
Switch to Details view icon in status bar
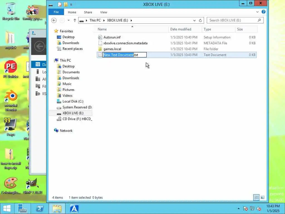(x=256, y=198)
